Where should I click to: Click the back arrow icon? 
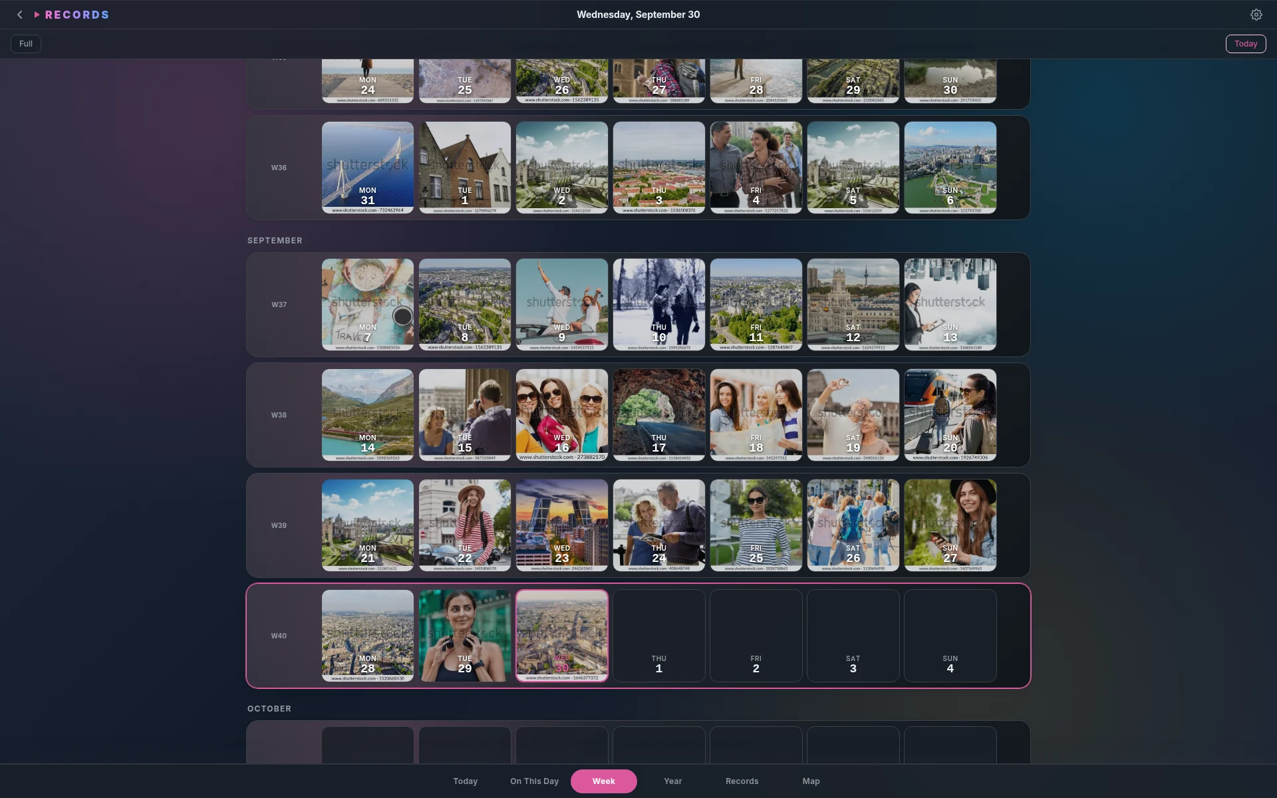tap(20, 15)
